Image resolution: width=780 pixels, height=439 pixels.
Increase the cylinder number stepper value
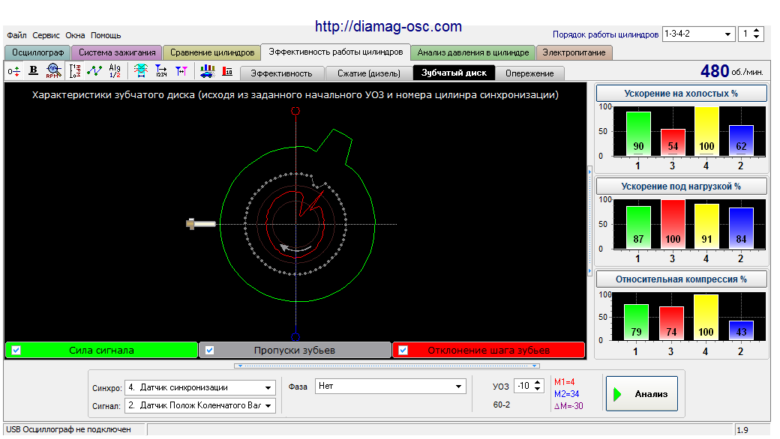point(757,31)
